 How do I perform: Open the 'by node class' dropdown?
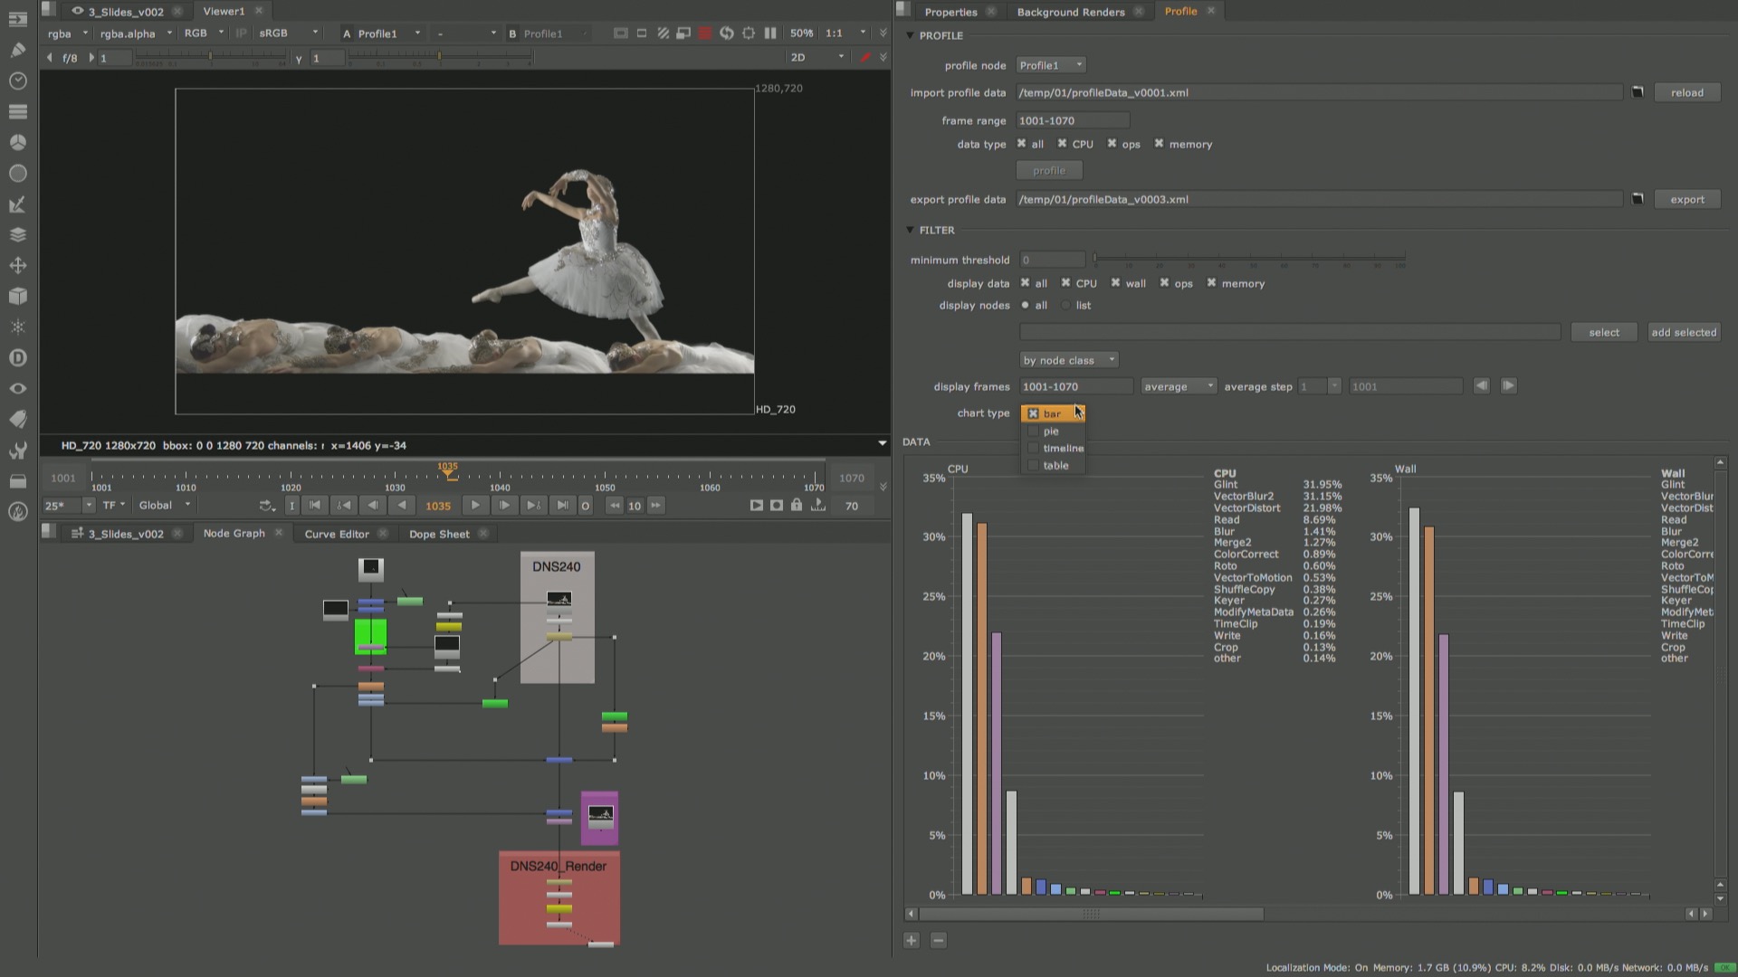[x=1068, y=359]
